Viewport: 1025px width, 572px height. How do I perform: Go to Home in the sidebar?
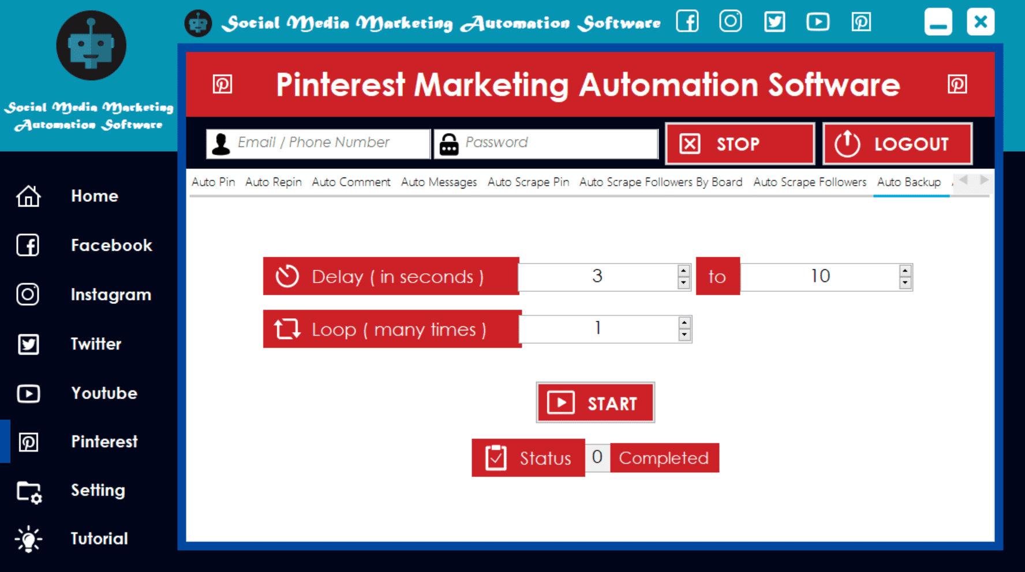[95, 196]
